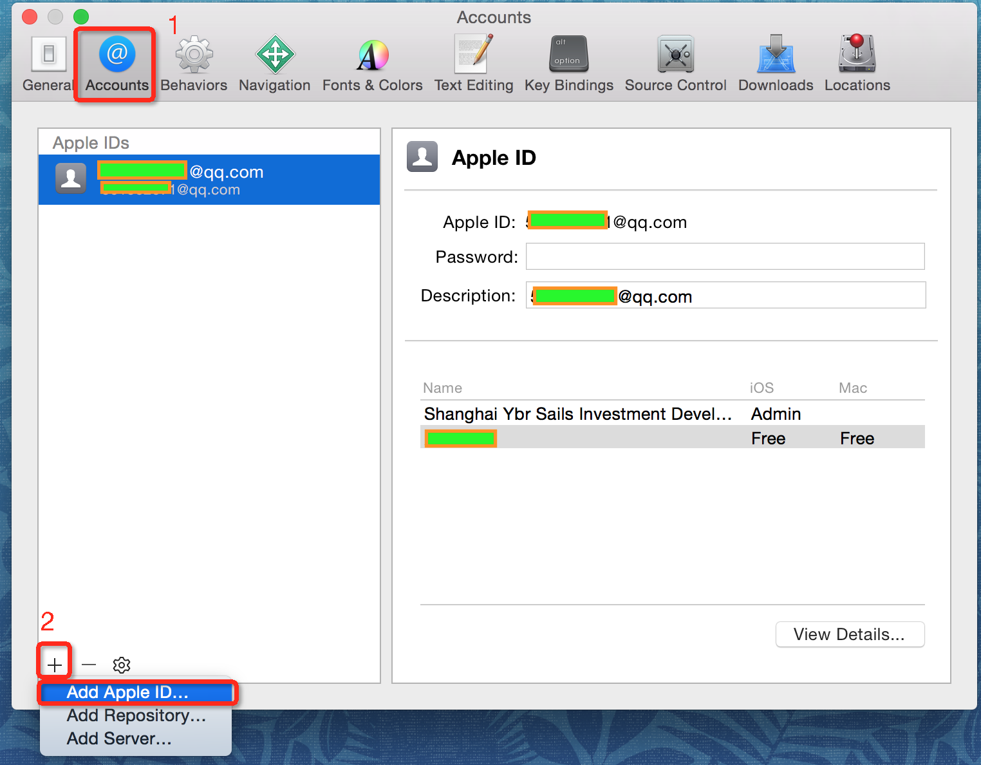Screen dimensions: 981x765
Task: Open the Source Control preferences
Action: [x=675, y=64]
